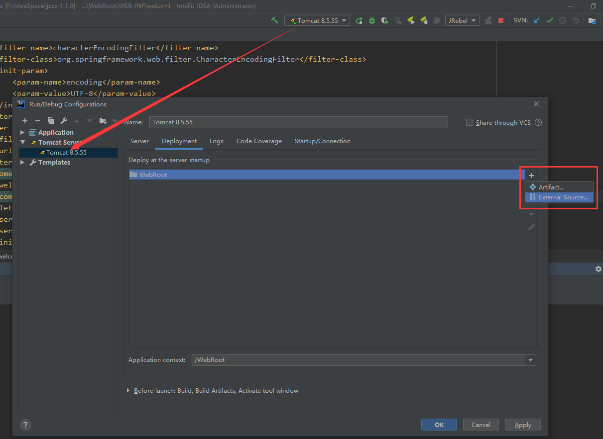Screen dimensions: 603x439
Task: Click the encoding param-name line in editor
Action: 86,82
